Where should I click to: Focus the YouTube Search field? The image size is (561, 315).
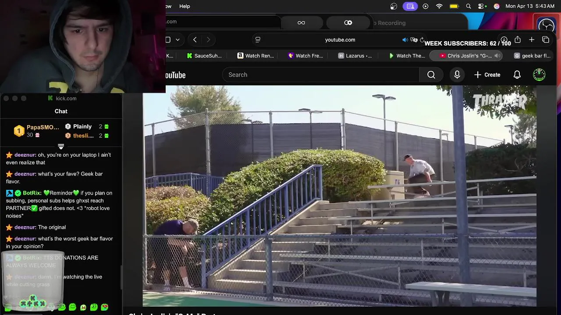[321, 75]
